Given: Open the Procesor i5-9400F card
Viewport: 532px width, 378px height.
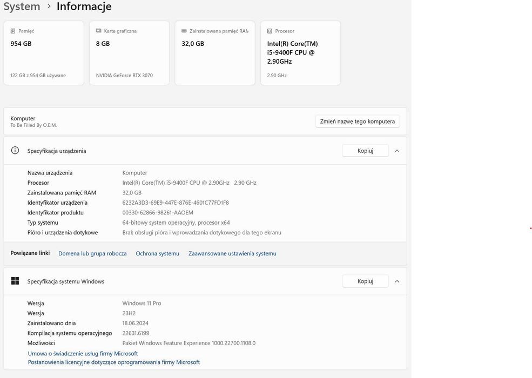Looking at the screenshot, I should point(300,53).
